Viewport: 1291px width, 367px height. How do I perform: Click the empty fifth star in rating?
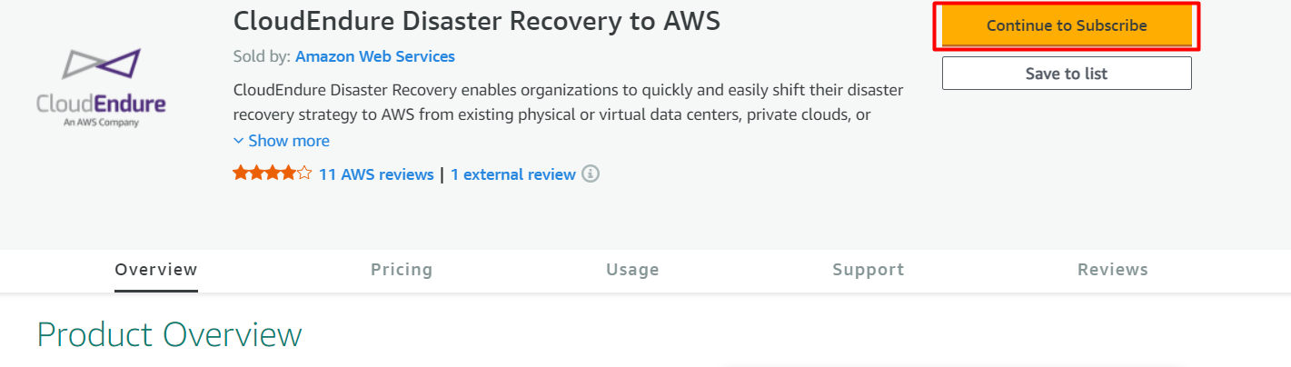tap(304, 173)
